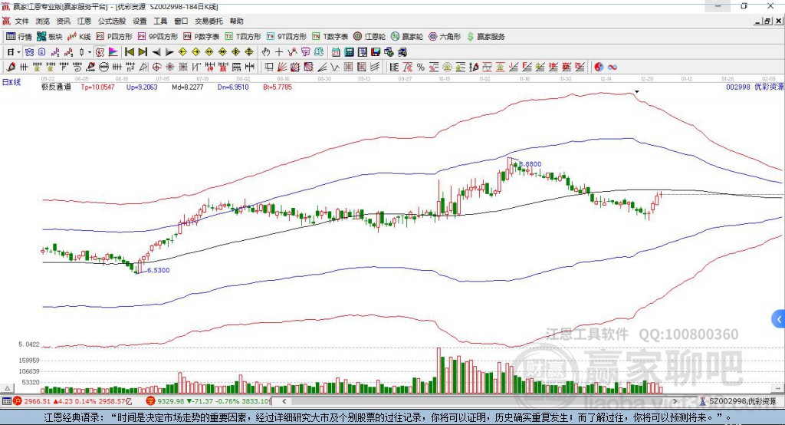
Task: Select the percent % retracement tool
Action: click(420, 68)
